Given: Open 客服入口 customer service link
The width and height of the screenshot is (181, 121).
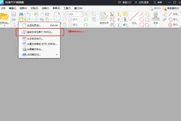Looking at the screenshot, I should tap(125, 2).
